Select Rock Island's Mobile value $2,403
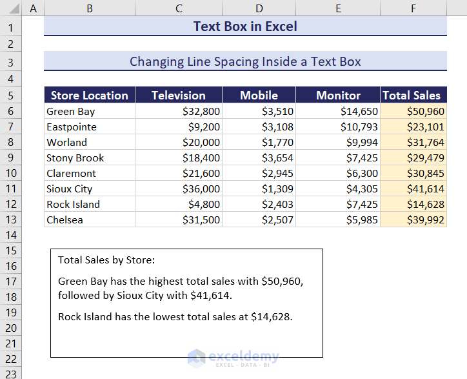The width and height of the screenshot is (467, 379). click(259, 204)
